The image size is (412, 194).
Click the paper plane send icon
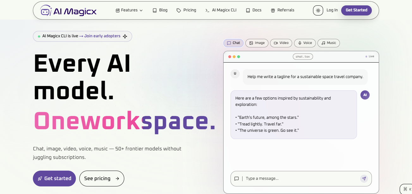tap(364, 179)
